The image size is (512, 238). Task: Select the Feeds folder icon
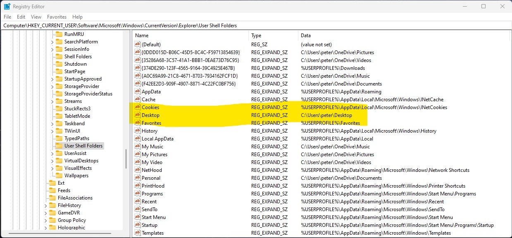[x=52, y=190]
